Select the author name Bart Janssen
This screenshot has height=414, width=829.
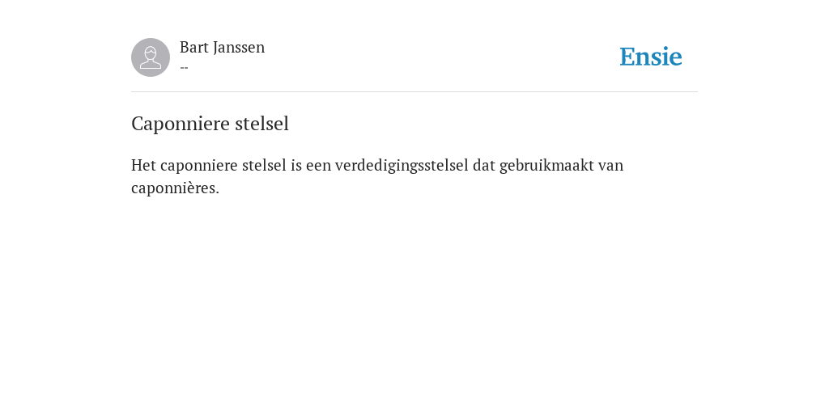pos(222,48)
